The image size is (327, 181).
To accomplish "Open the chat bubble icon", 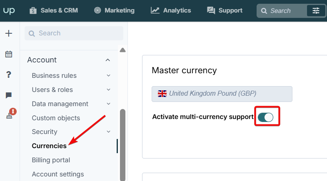I will (x=9, y=95).
